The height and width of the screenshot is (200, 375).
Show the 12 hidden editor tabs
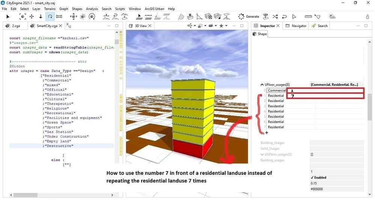(x=69, y=26)
